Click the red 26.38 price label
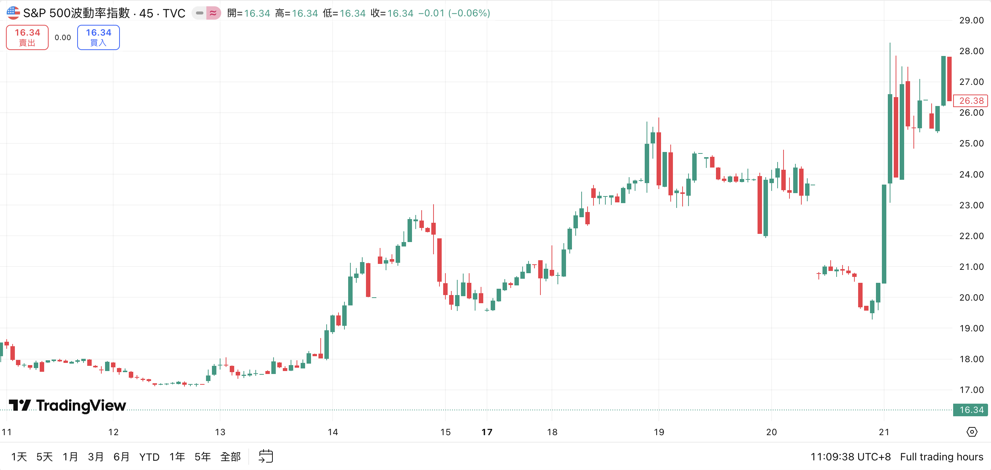The image size is (991, 470). 971,101
